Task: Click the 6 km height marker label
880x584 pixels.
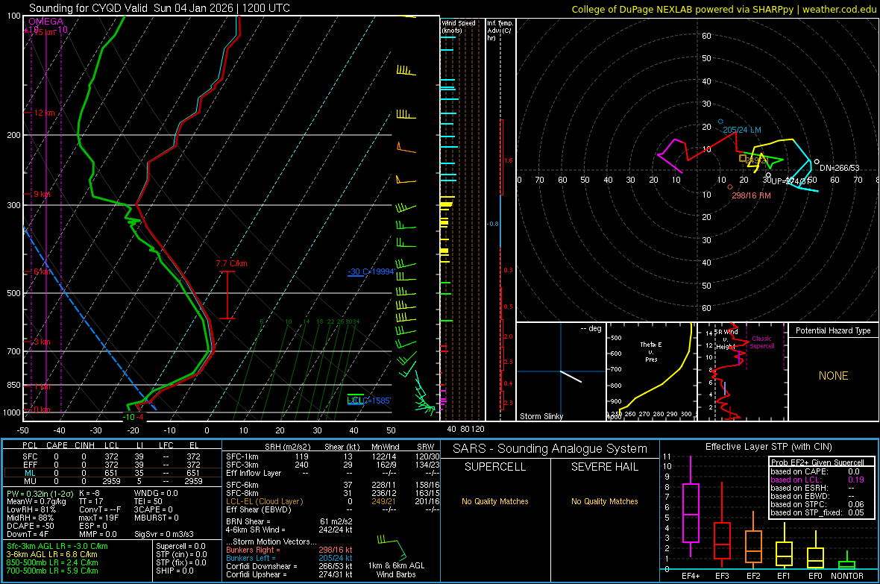Action: [42, 271]
